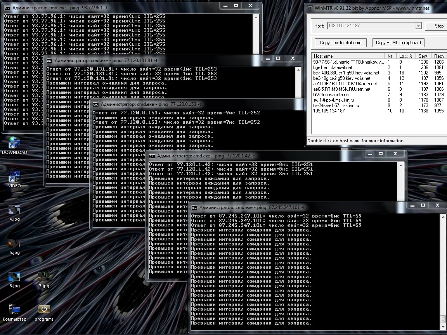Click scrollbar thumb in ping 87.245.247.101 window
The image size is (447, 335).
point(443,318)
